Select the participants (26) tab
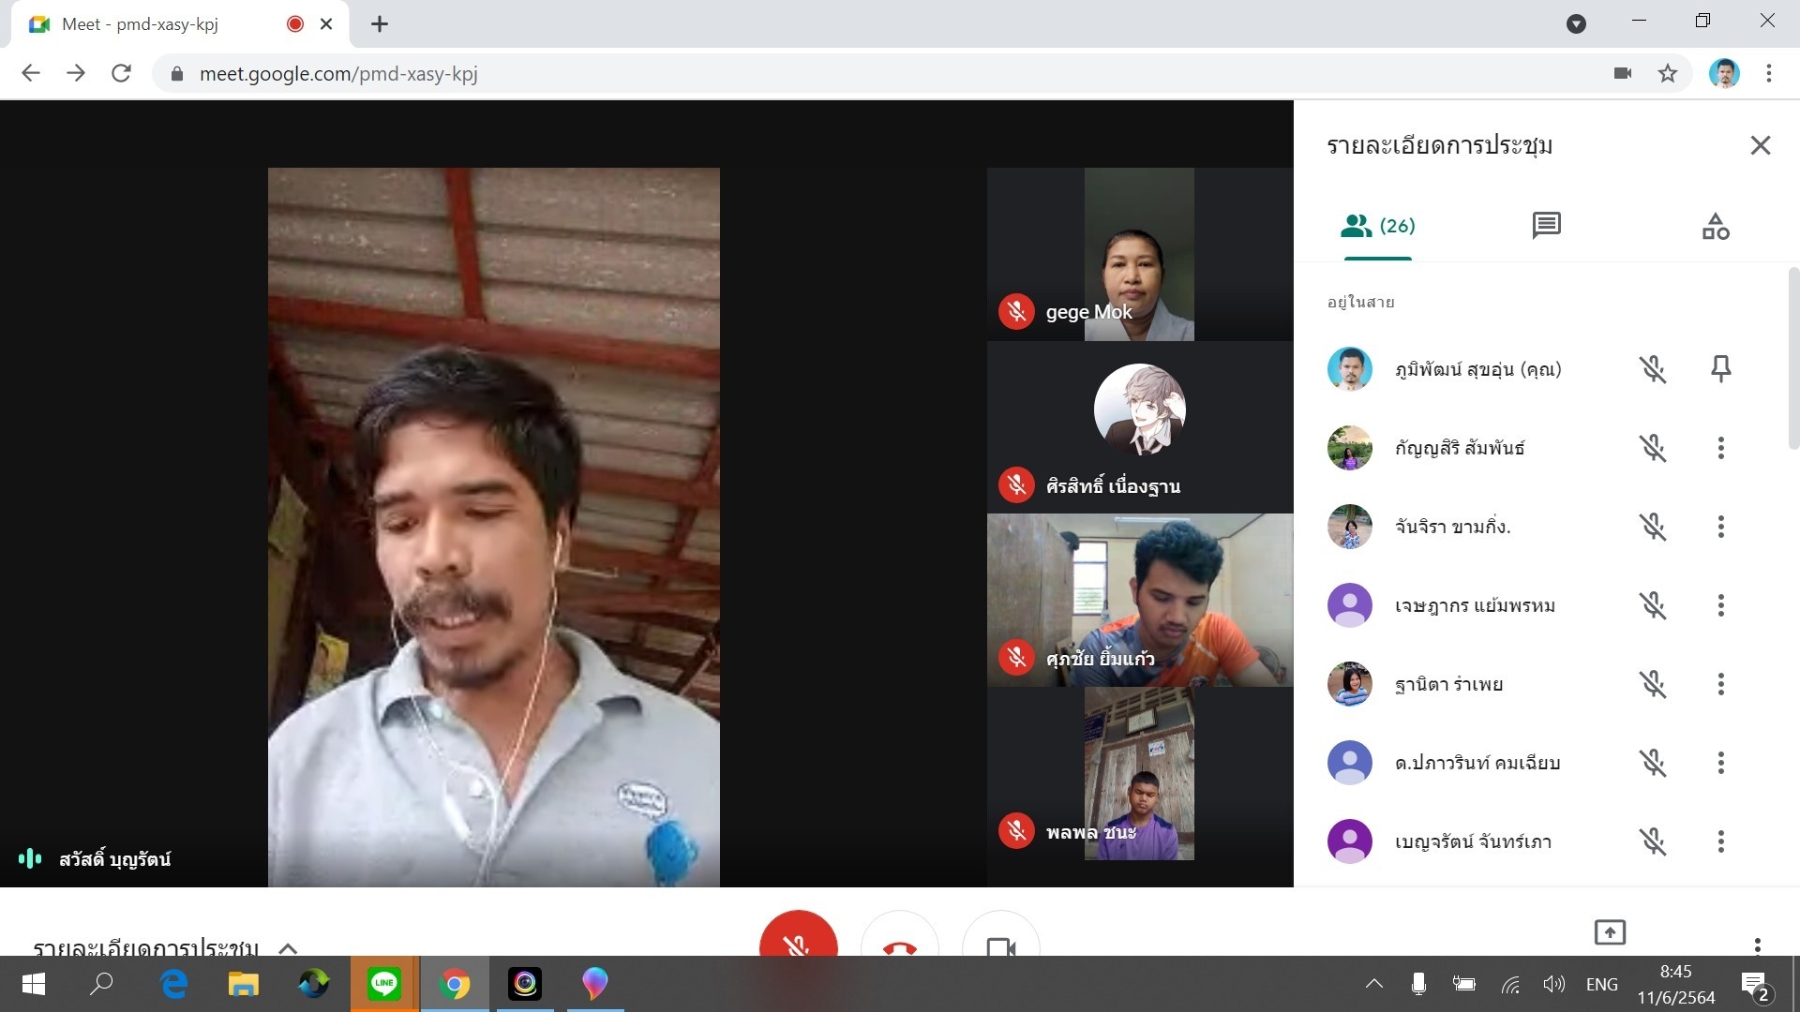The image size is (1800, 1012). [1377, 226]
